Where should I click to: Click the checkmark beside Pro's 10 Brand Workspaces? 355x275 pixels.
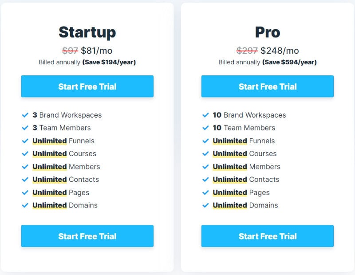tap(205, 115)
